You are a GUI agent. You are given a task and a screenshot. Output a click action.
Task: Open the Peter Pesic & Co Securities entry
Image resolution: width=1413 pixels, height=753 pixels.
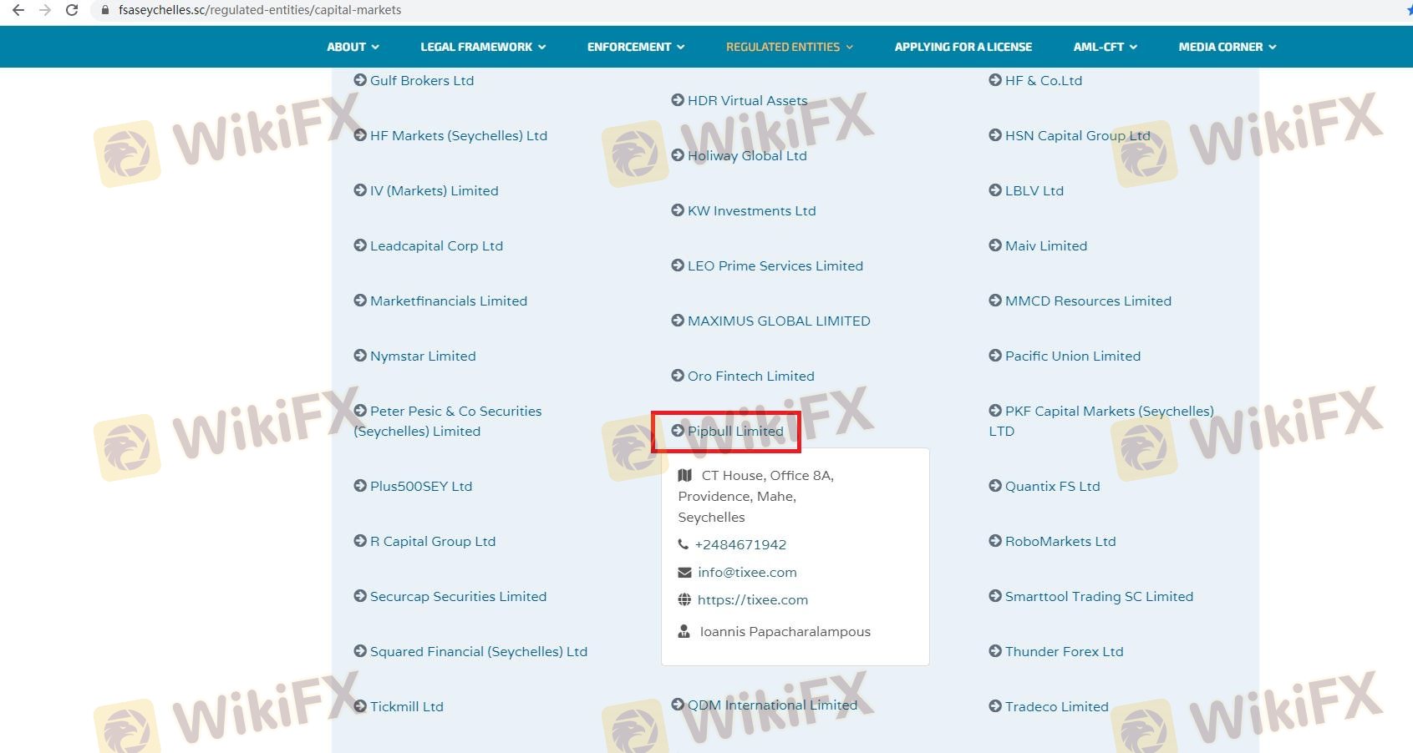[x=447, y=421]
